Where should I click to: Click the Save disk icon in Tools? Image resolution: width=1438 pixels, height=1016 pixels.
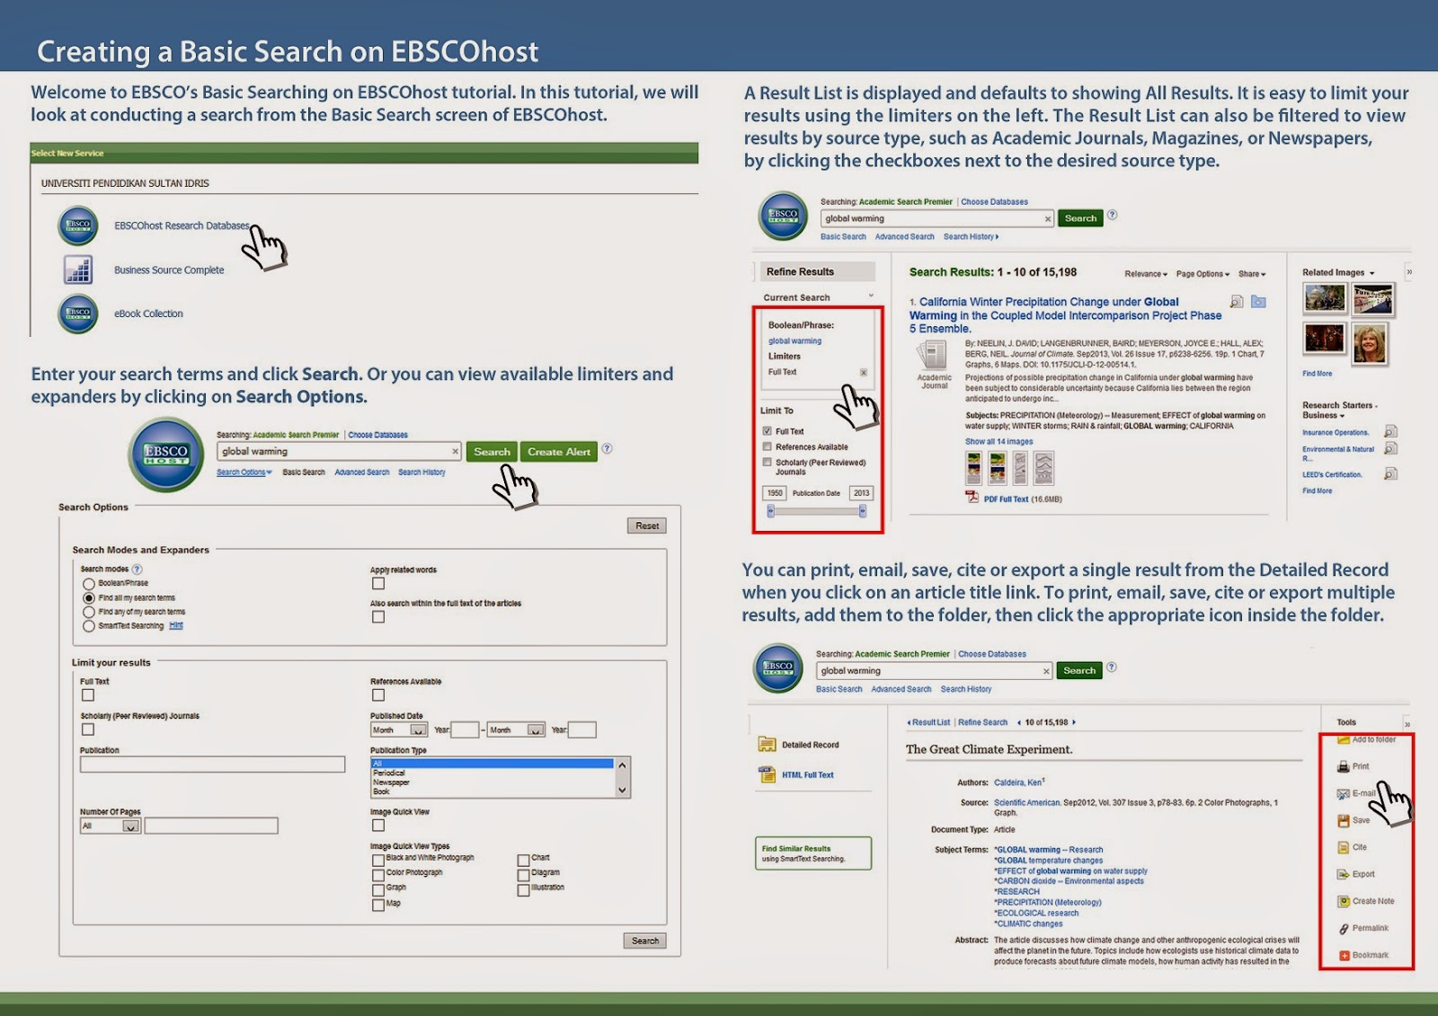[x=1344, y=820]
